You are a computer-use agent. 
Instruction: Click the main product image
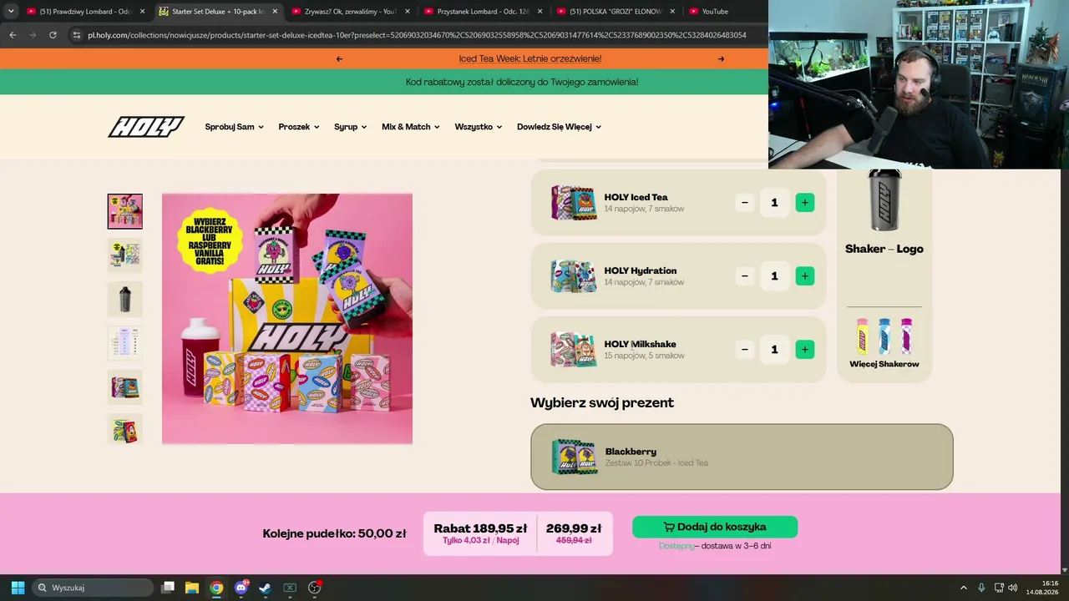tap(287, 319)
